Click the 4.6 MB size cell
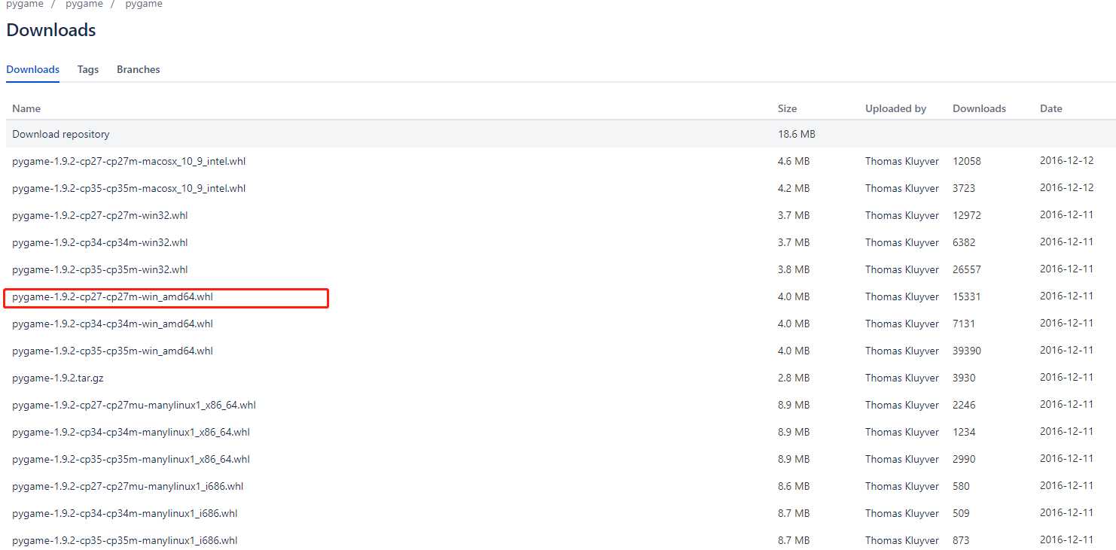The height and width of the screenshot is (550, 1116). coord(794,161)
